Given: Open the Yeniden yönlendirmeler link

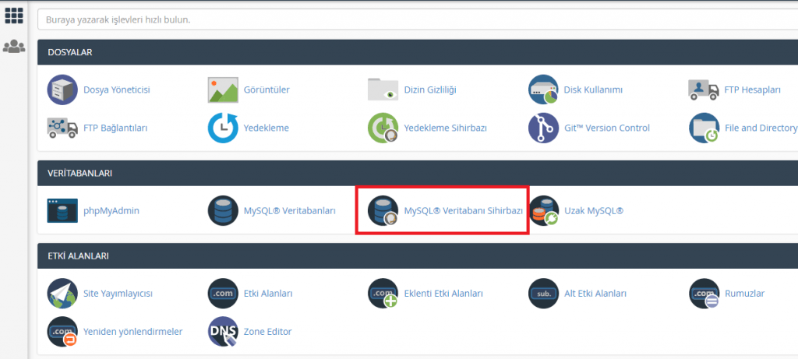Looking at the screenshot, I should point(132,332).
